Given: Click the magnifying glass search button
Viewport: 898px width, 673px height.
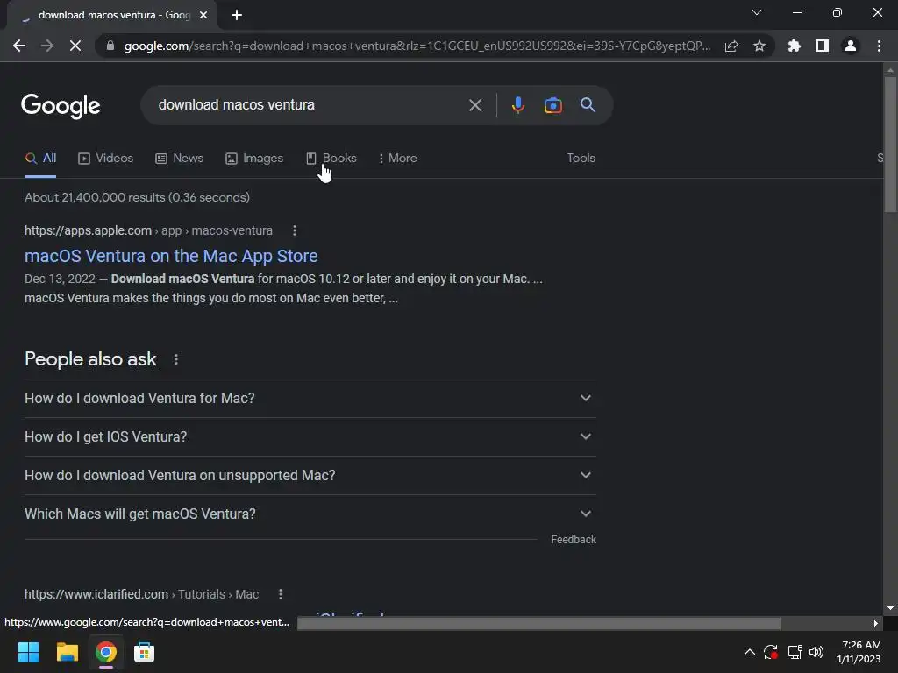Looking at the screenshot, I should coord(588,105).
